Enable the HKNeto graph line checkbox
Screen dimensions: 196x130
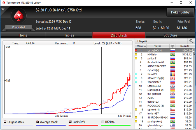click(103, 122)
